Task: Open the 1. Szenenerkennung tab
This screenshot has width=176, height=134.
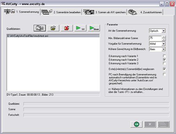Action: pos(21,12)
